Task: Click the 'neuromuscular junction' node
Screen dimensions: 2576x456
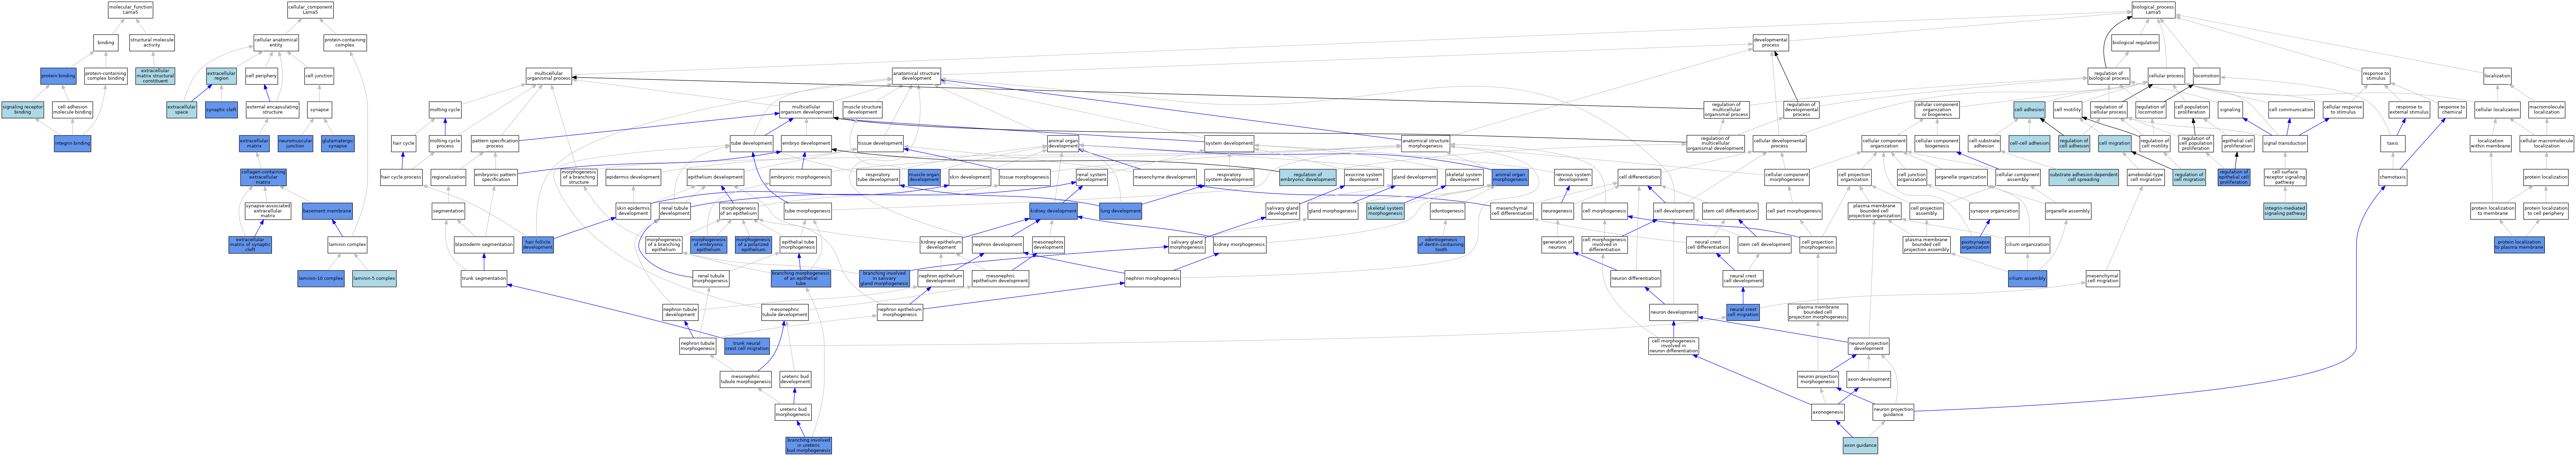Action: click(295, 144)
